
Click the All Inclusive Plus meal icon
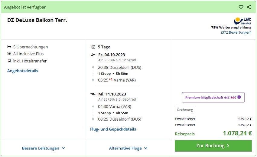pyautogui.click(x=9, y=54)
